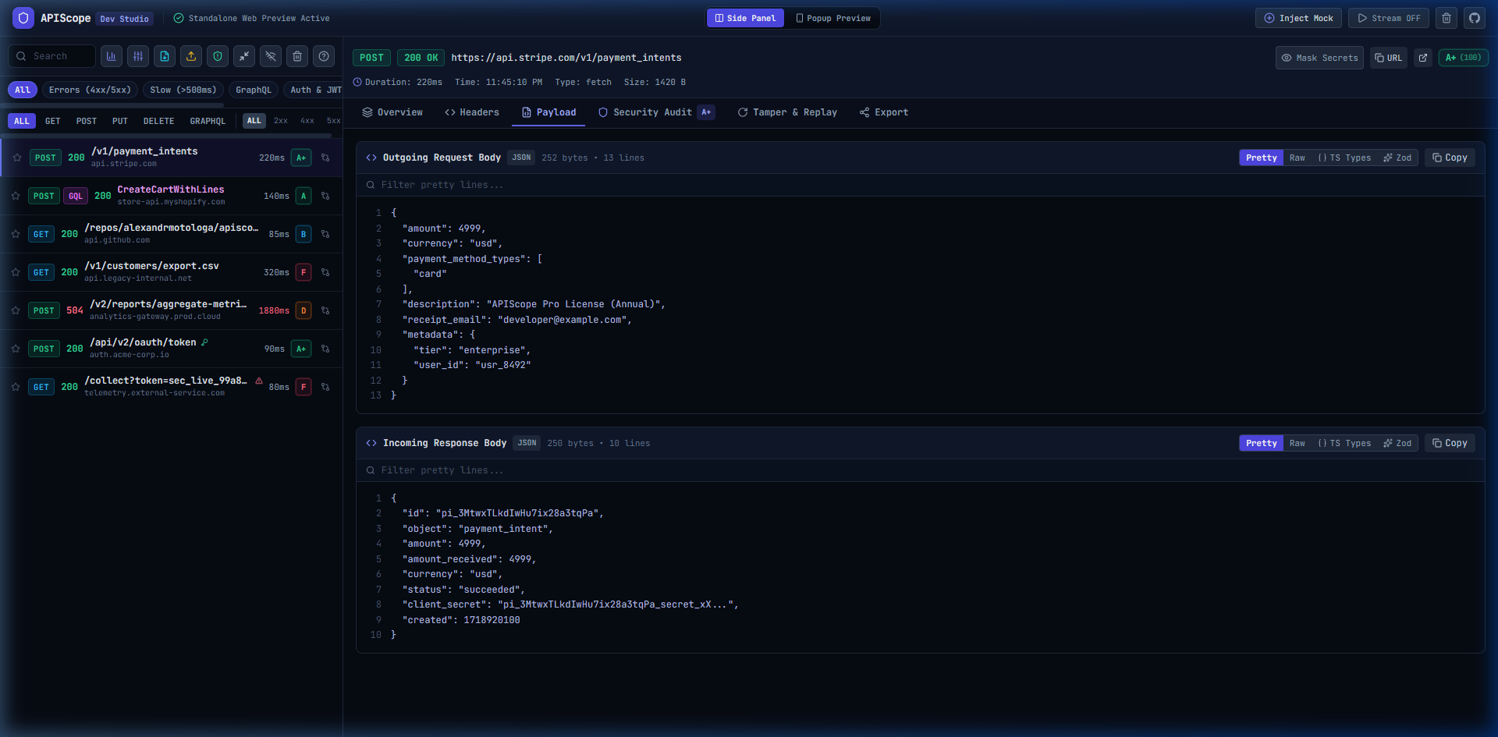Viewport: 1498px width, 737px height.
Task: Filter by POST method
Action: click(87, 121)
